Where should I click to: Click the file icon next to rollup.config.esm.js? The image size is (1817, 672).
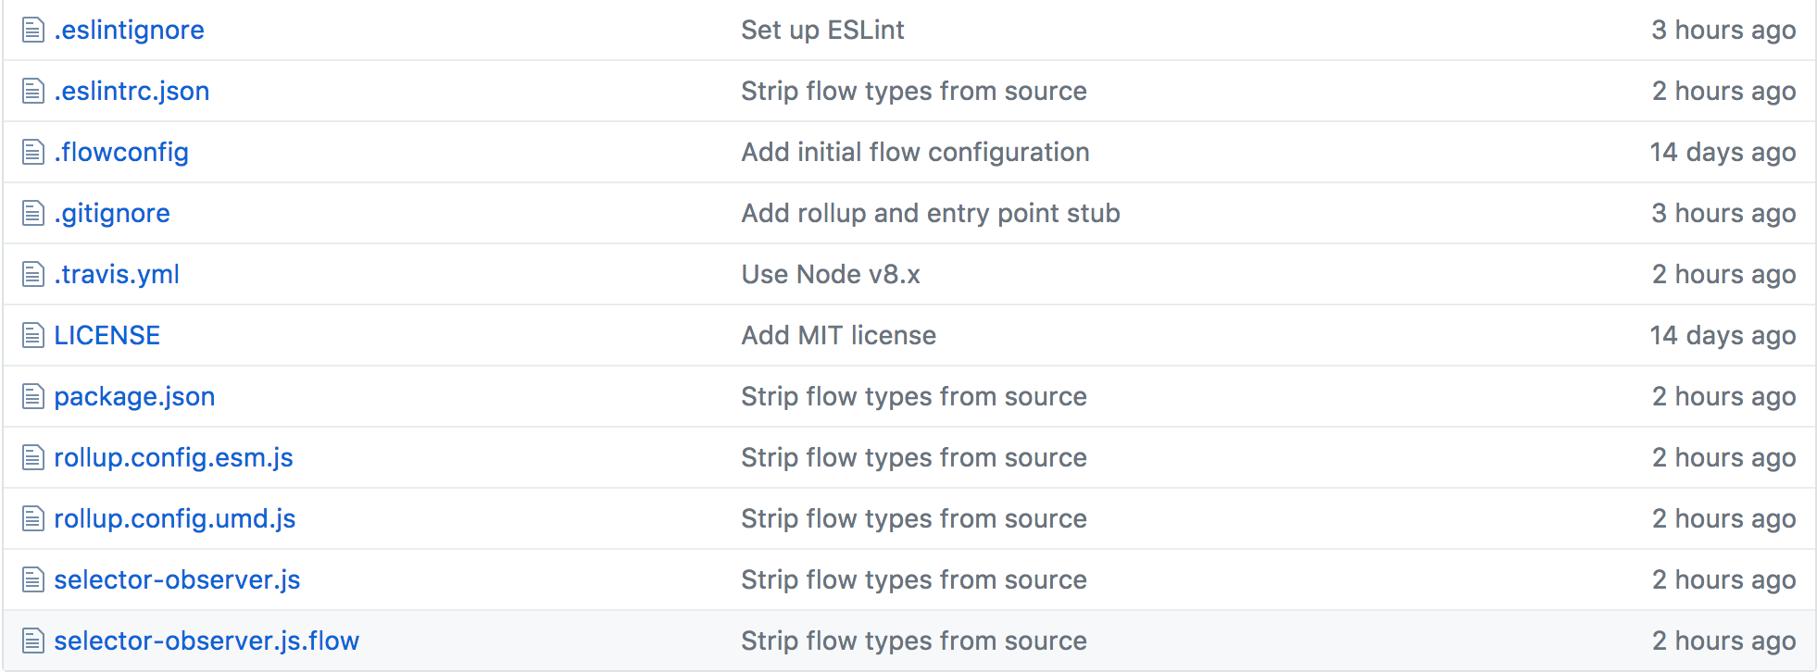pyautogui.click(x=33, y=458)
